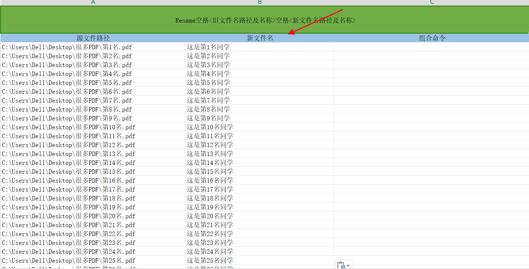
Task: Select path cell ending in 第19名.pdf
Action: tap(93, 207)
